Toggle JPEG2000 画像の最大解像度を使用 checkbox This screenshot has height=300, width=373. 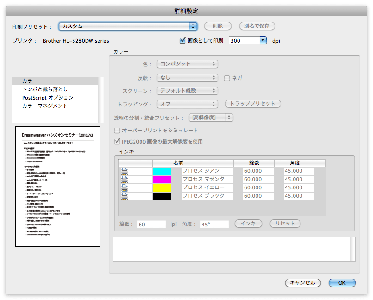point(117,142)
